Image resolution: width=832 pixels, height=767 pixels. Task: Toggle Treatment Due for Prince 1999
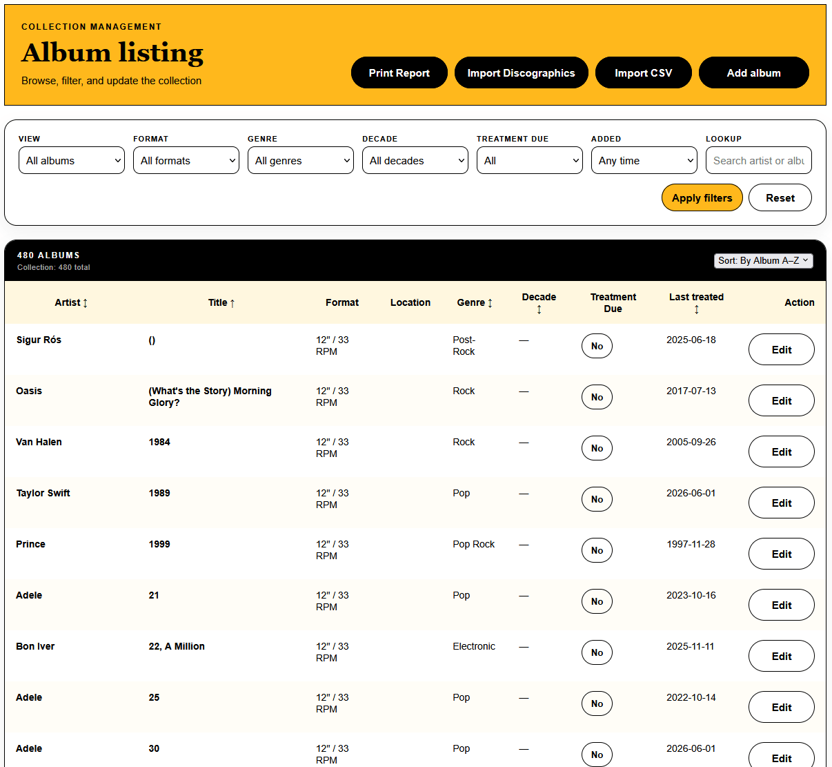point(597,550)
